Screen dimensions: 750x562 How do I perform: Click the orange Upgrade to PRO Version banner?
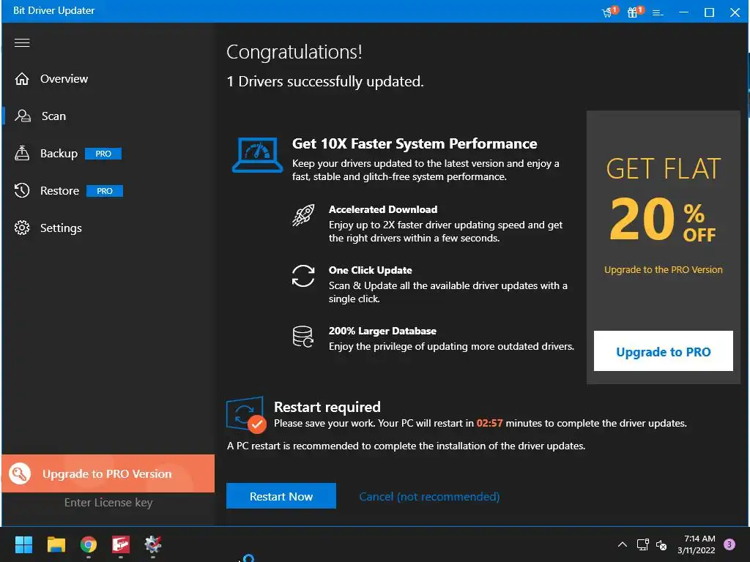coord(108,473)
